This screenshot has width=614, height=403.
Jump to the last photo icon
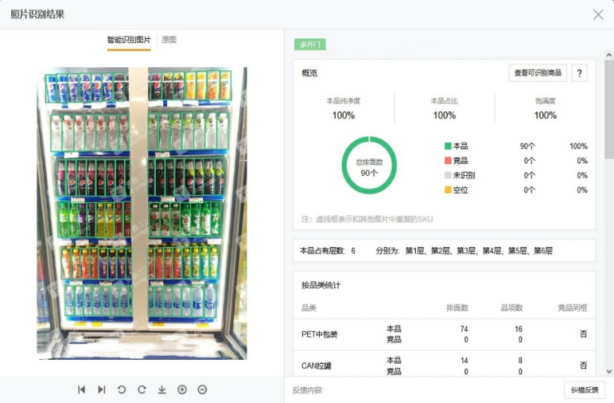(x=102, y=389)
